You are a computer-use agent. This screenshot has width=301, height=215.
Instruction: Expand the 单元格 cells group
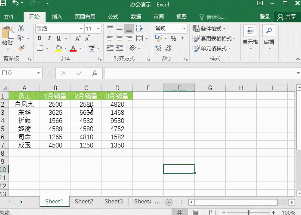click(250, 37)
